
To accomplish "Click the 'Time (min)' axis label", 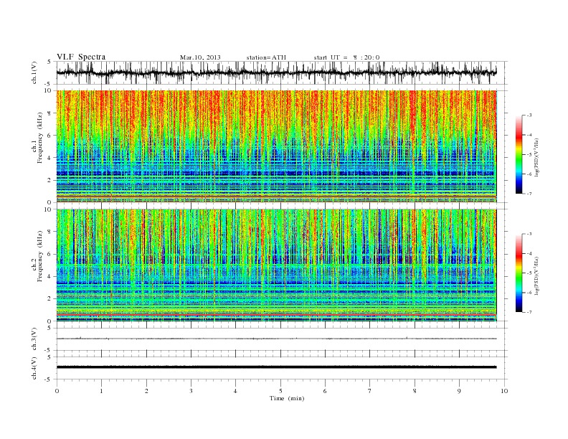I will pos(287,398).
